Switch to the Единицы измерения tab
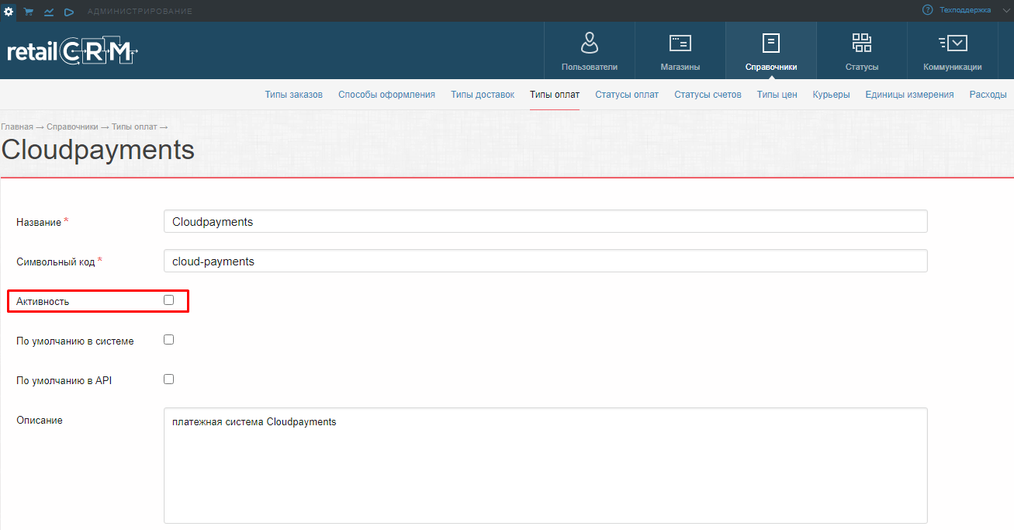Viewport: 1014px width, 530px height. [909, 95]
